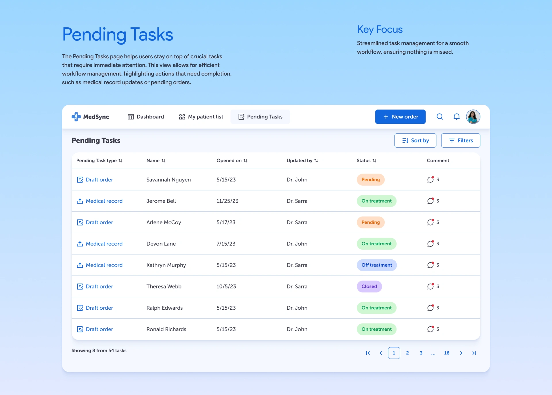Open comment bubble on Theresa Webb's row
552x395 pixels.
point(430,286)
